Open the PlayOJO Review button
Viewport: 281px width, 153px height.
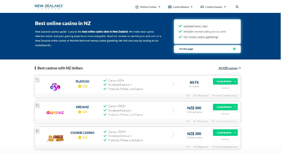coord(225,88)
